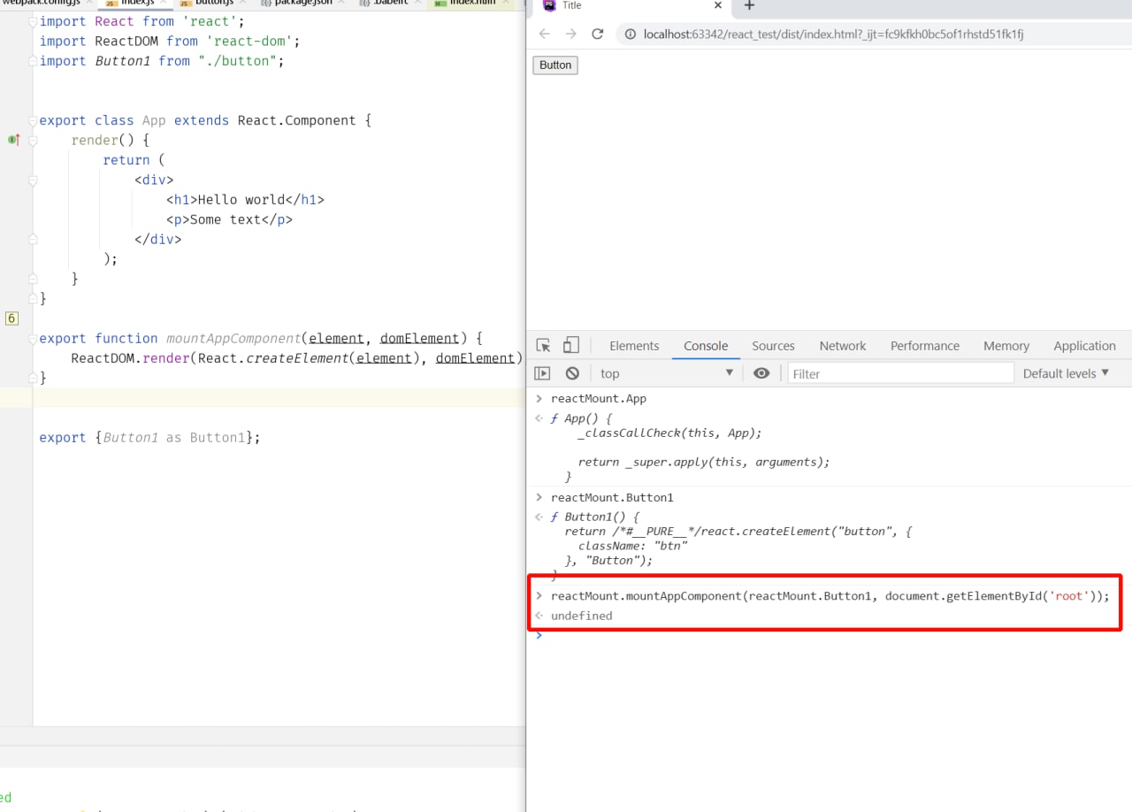Open the Sources tab in DevTools
The height and width of the screenshot is (812, 1132).
(x=773, y=346)
